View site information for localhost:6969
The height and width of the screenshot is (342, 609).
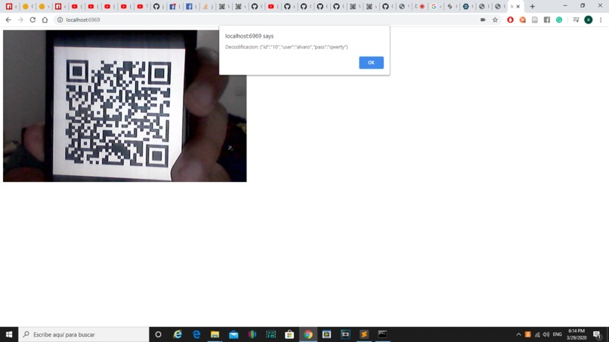60,20
